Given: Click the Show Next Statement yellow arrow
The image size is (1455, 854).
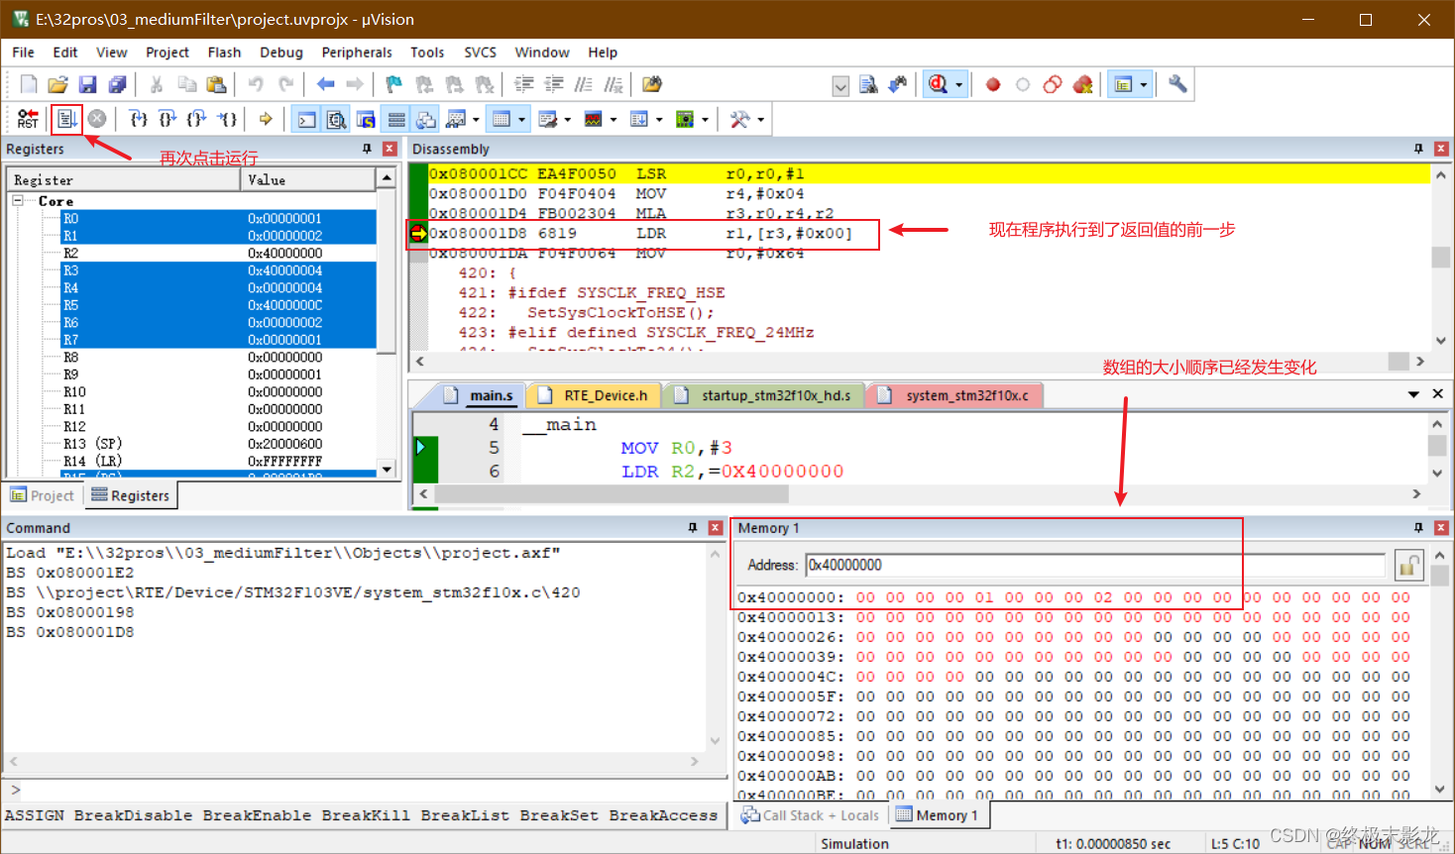Looking at the screenshot, I should point(266,120).
